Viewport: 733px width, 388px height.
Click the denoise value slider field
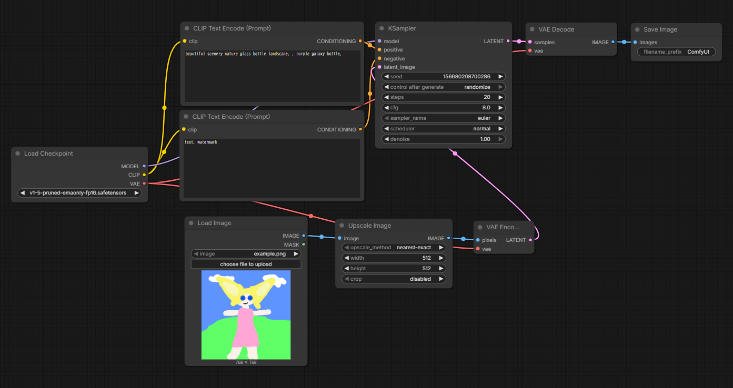(x=443, y=139)
